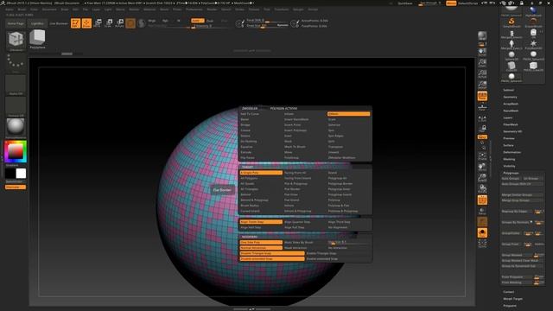Enable Edit mode in the top shelf
This screenshot has height=311, width=553.
(75, 23)
